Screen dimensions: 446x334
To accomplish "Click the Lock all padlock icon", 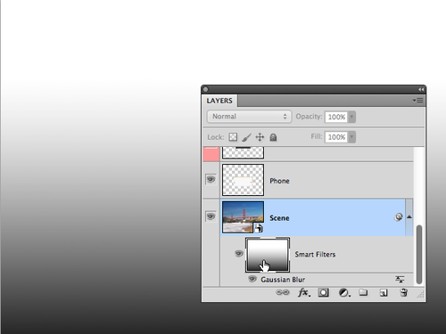I will [273, 137].
